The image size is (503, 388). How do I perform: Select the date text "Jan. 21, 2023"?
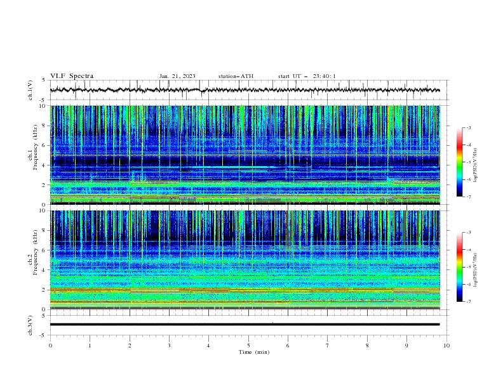177,76
